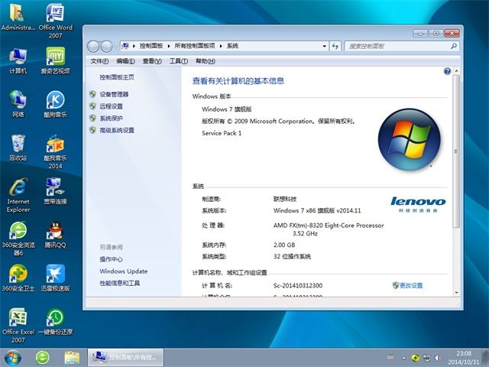
Task: Open the 工具(T) menu
Action: [x=178, y=61]
